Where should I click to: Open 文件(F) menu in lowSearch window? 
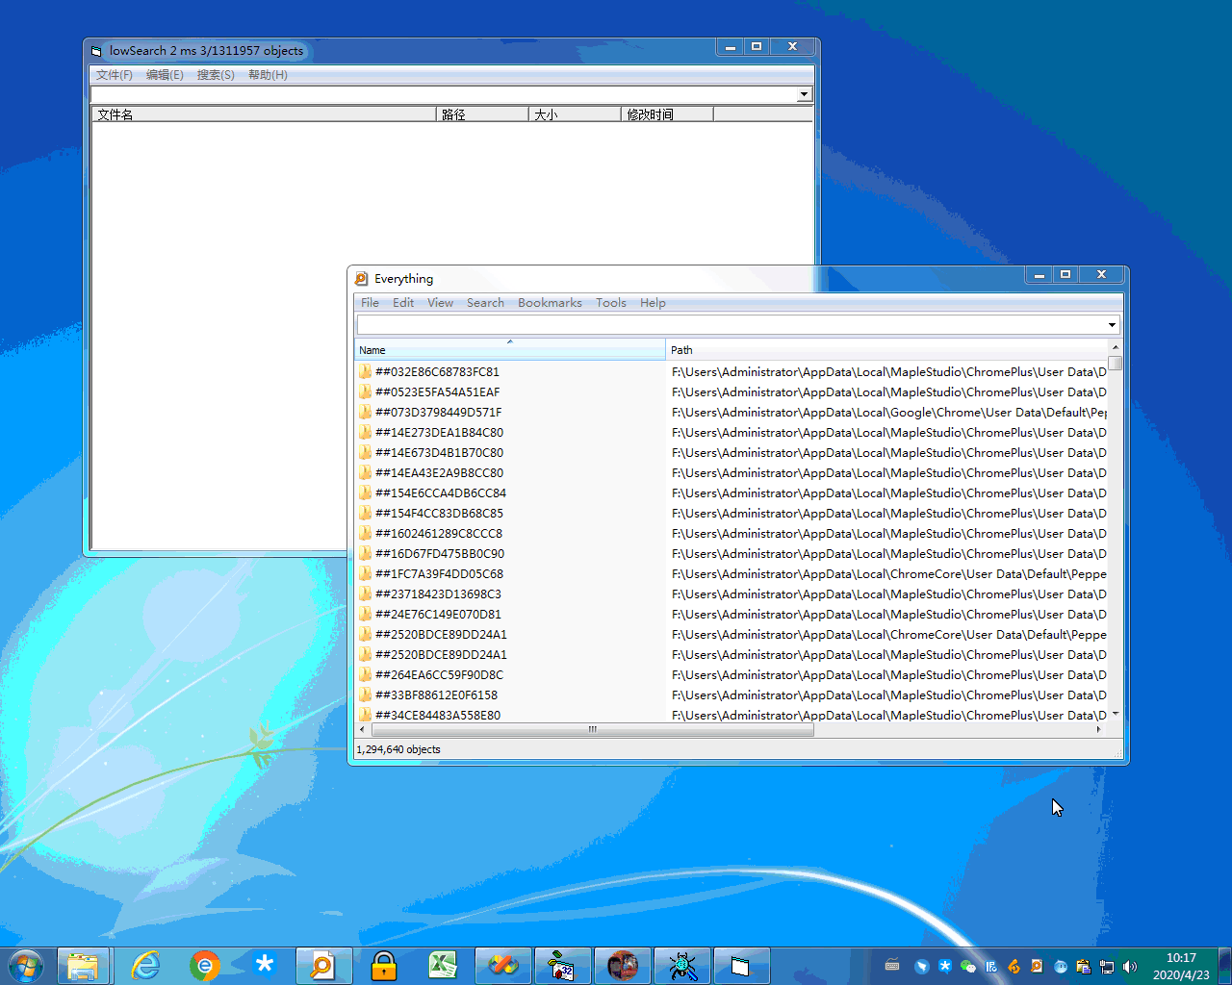click(115, 75)
